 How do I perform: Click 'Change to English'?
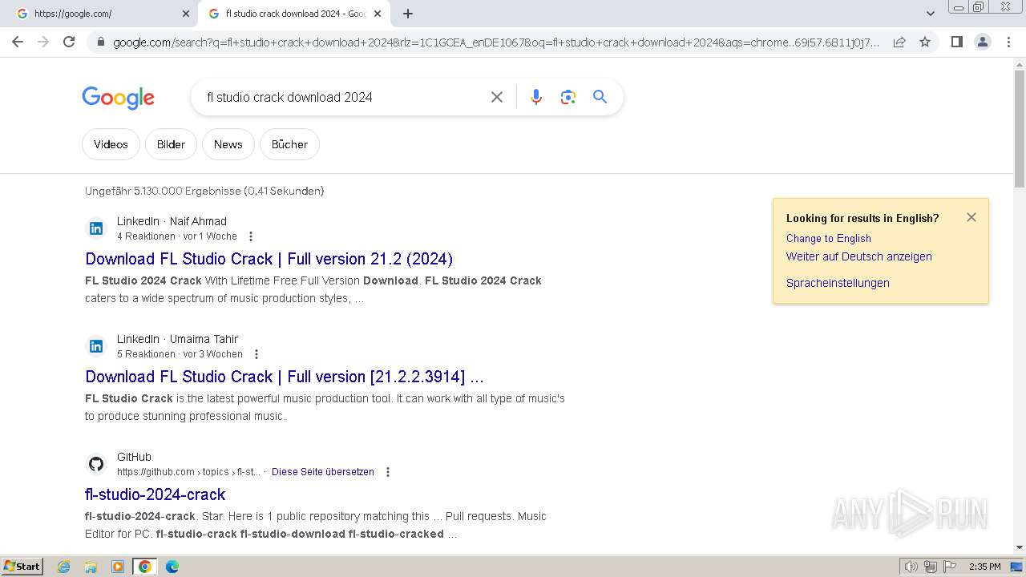click(828, 238)
